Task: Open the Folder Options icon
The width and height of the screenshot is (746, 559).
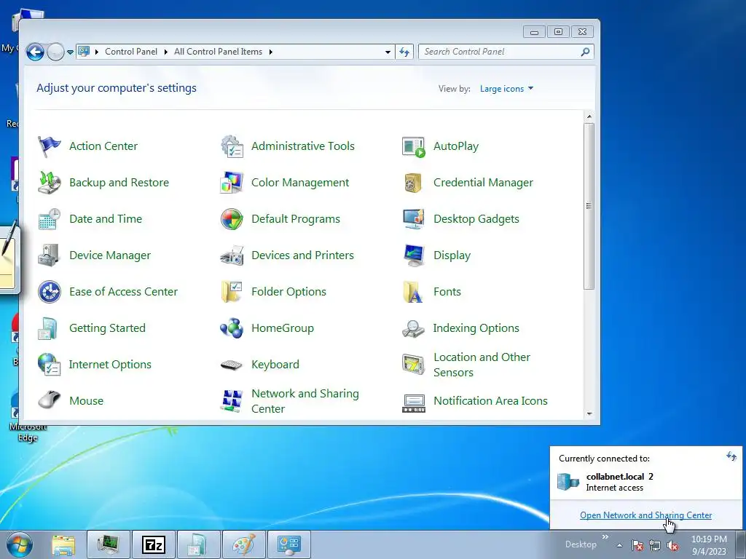Action: pyautogui.click(x=232, y=292)
